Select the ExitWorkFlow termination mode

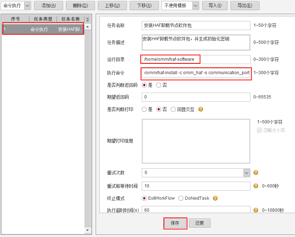(x=144, y=198)
